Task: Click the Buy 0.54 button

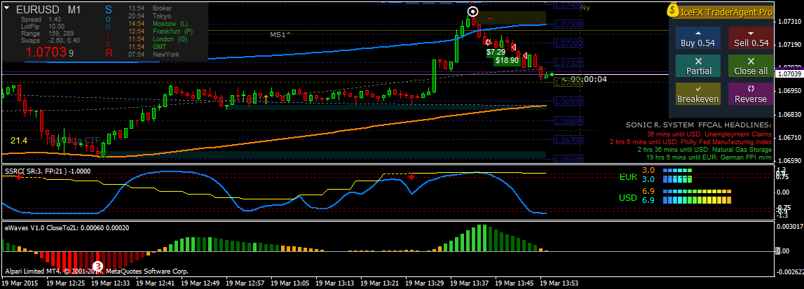Action: click(698, 37)
